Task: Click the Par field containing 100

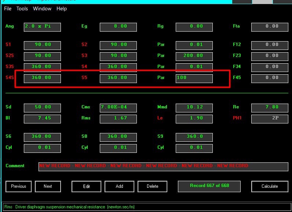Action: (194, 79)
